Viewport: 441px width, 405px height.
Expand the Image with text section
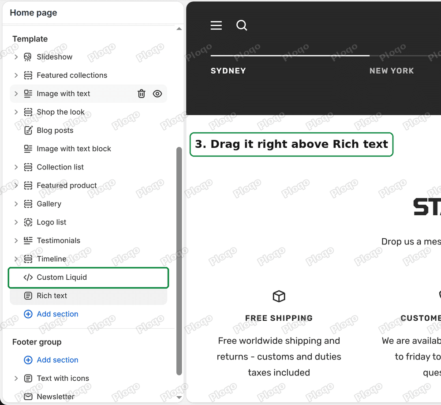[x=16, y=94]
